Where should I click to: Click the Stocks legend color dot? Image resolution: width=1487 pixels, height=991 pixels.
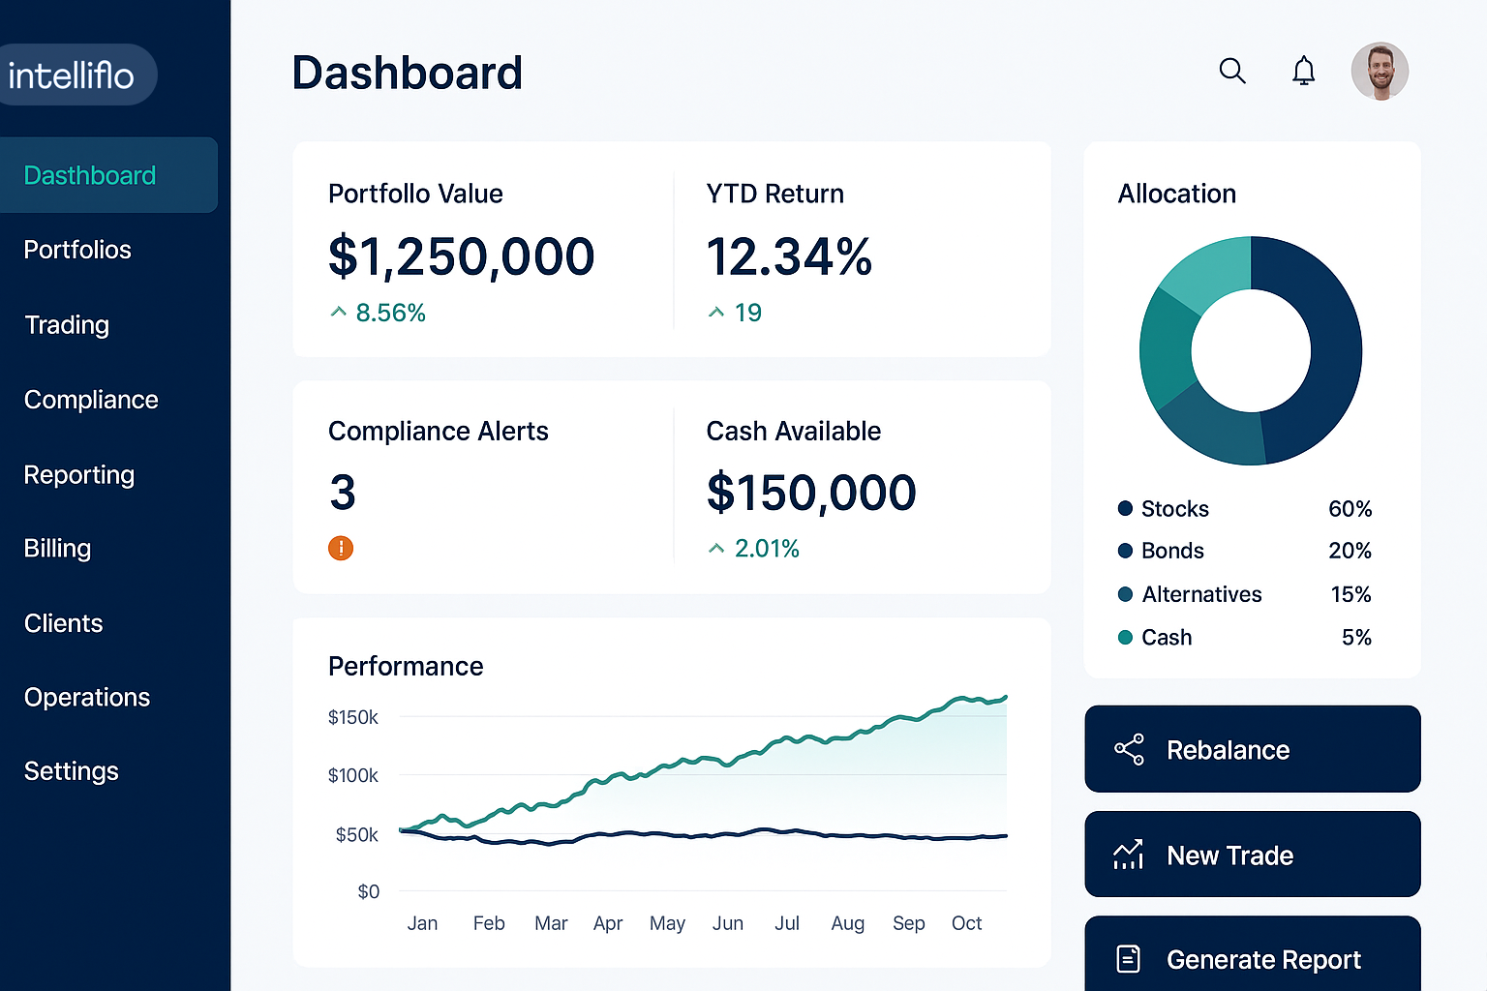tap(1125, 509)
